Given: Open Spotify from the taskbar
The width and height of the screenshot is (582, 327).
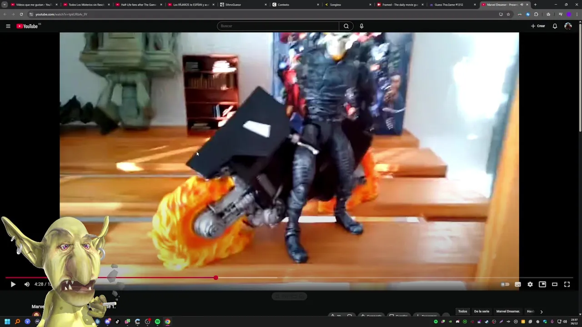Looking at the screenshot, I should [x=157, y=322].
